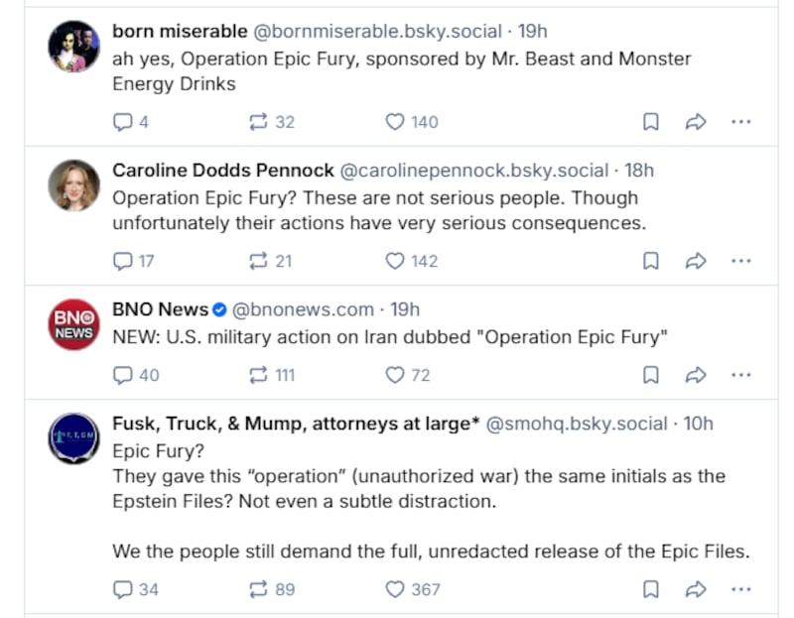Reply to Fusk, Truck, & Mump post
Image resolution: width=794 pixels, height=618 pixels.
123,589
